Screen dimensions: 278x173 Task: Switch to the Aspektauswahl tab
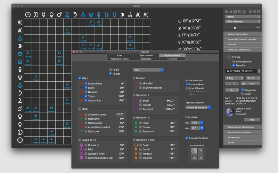tap(172, 55)
